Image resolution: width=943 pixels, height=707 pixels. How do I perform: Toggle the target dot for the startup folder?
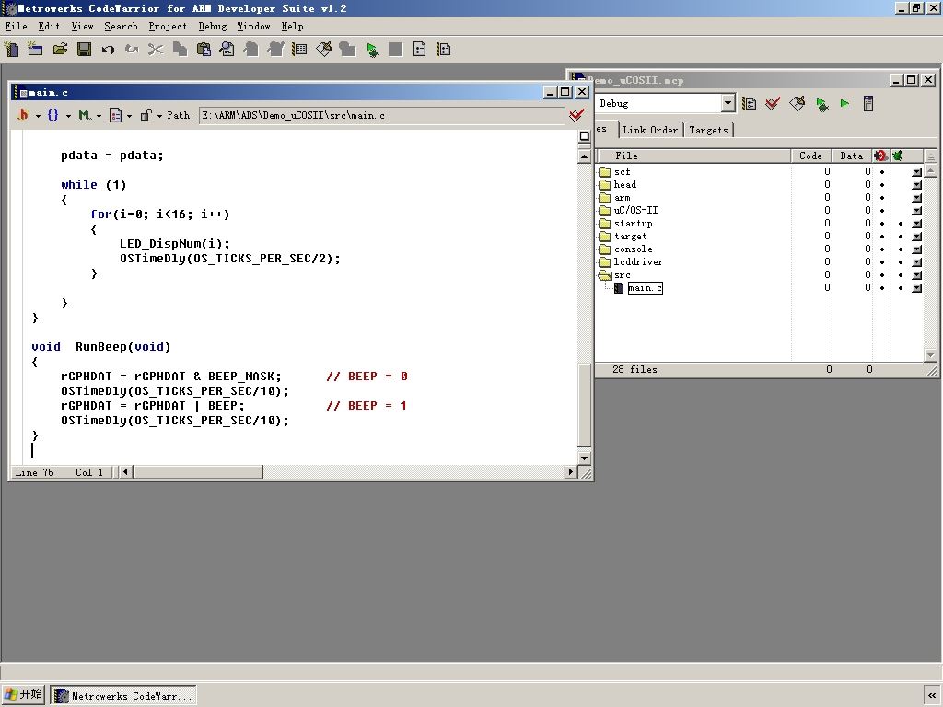[x=901, y=224]
